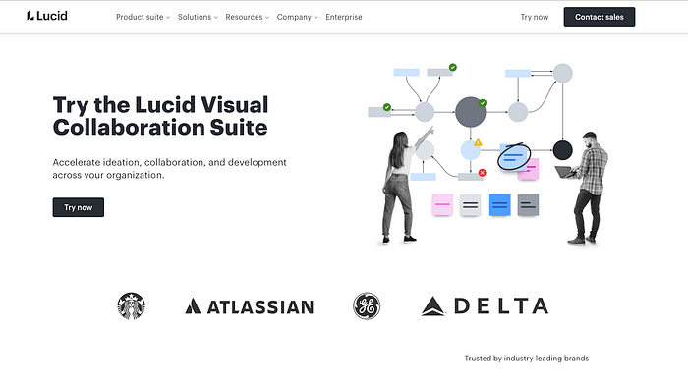Click the Try now link in header

click(535, 17)
